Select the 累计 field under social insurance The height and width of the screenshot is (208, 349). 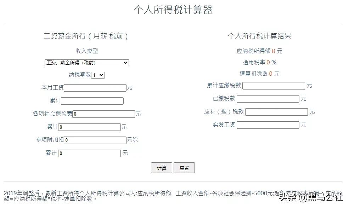pos(89,127)
